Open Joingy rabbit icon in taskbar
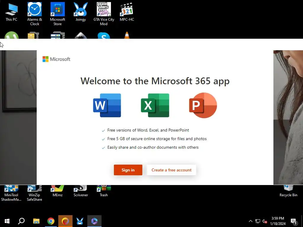303x227 pixels. pos(80,221)
